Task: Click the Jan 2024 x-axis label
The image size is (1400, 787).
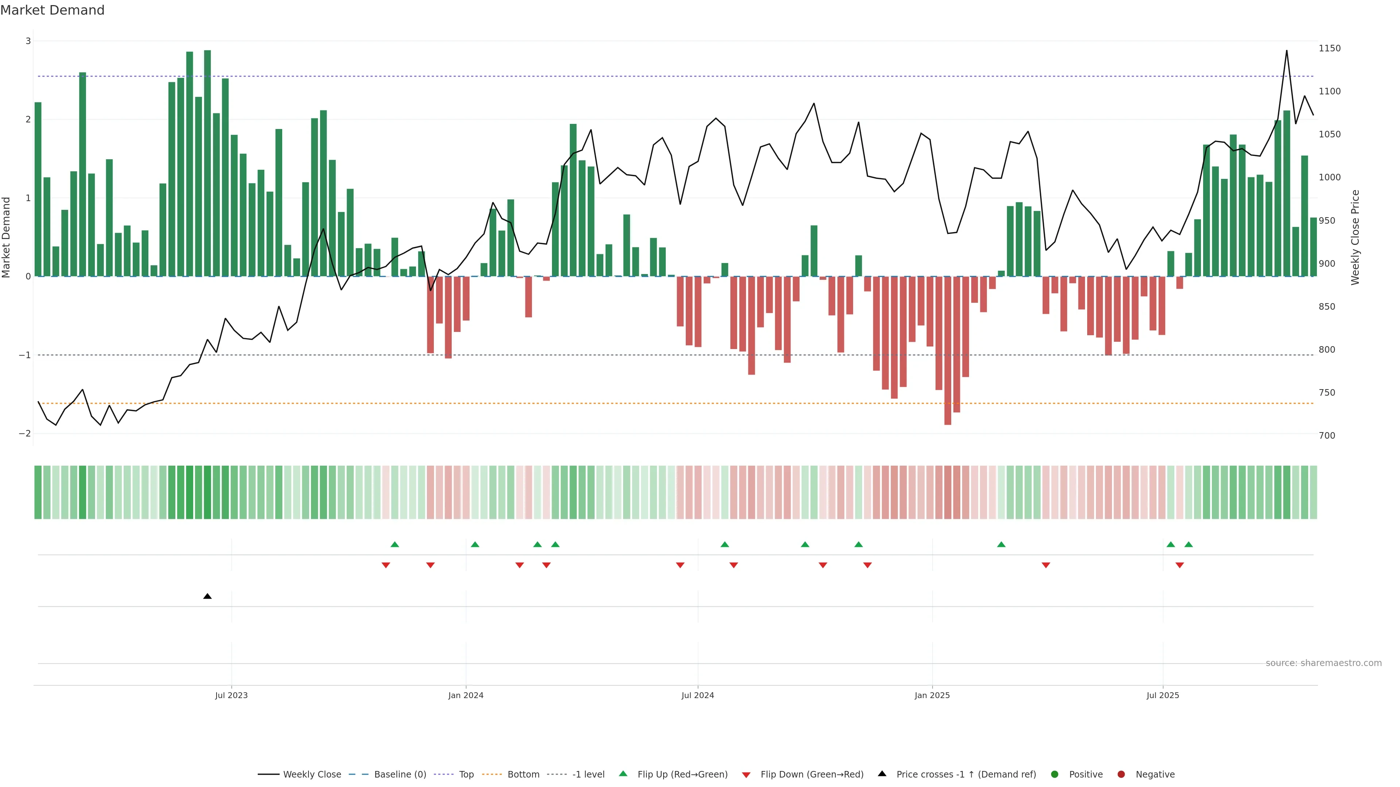Action: (x=466, y=695)
